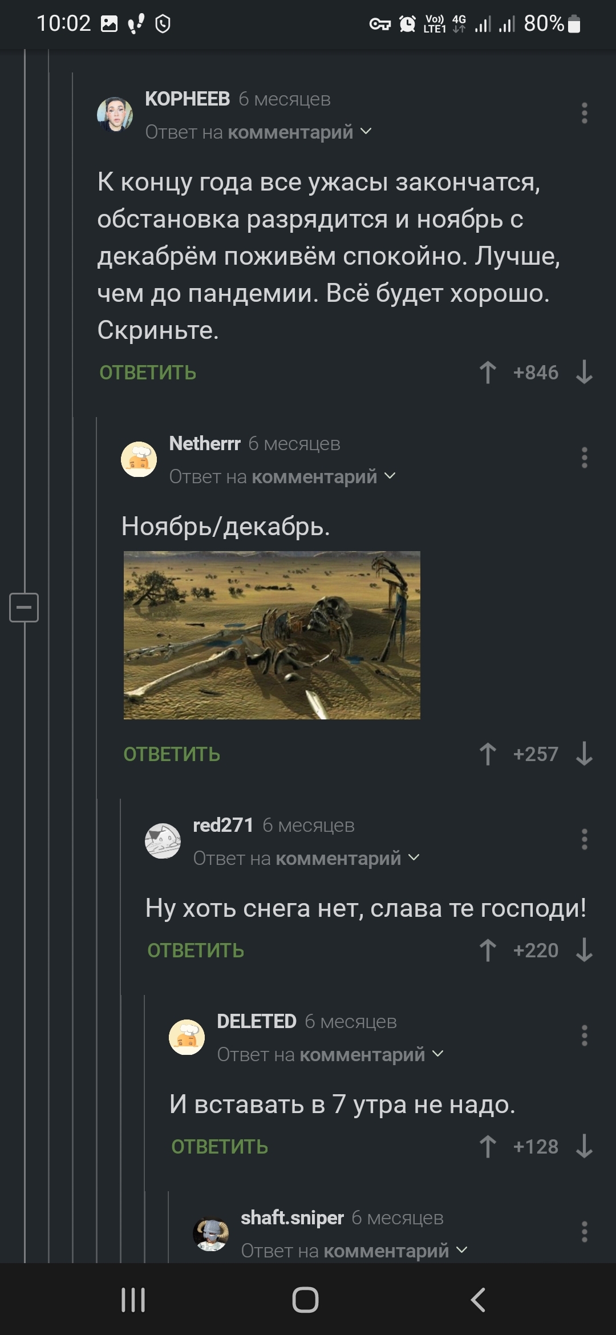Open three-dot menu on DELETED's comment
Screen dimensions: 616x1335
click(x=584, y=1035)
